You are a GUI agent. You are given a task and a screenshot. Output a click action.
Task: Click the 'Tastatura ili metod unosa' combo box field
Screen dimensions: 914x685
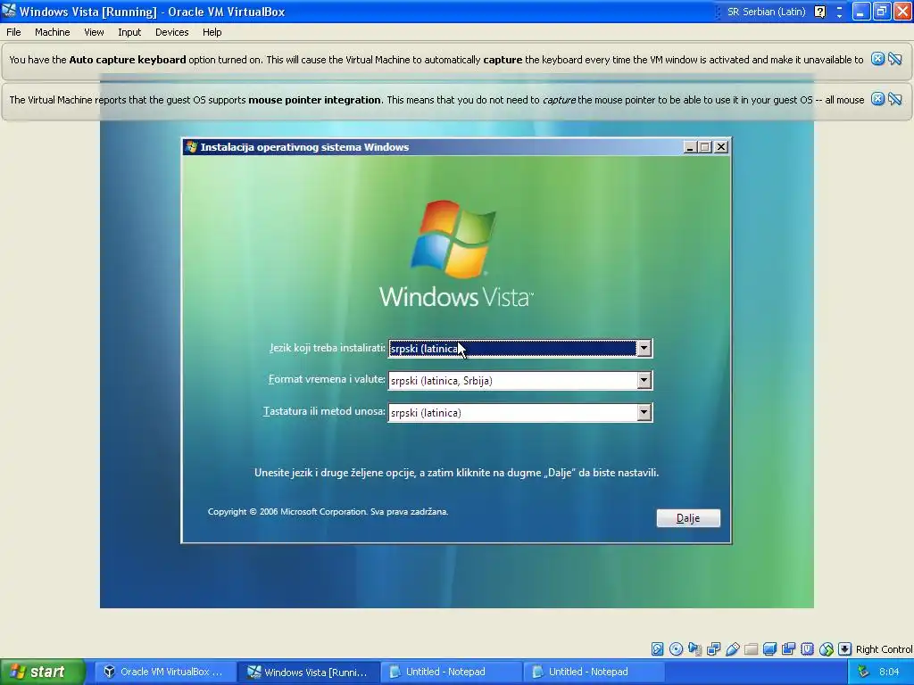pyautogui.click(x=520, y=412)
